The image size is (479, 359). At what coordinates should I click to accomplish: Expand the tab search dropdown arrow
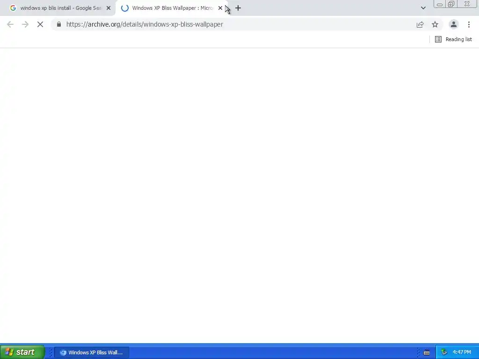click(423, 8)
